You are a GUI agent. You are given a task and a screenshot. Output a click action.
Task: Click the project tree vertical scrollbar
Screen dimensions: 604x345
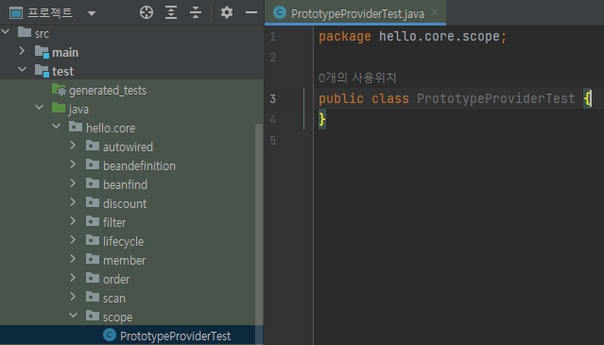click(259, 234)
